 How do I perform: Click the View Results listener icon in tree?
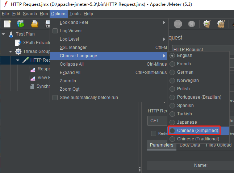tap(33, 78)
